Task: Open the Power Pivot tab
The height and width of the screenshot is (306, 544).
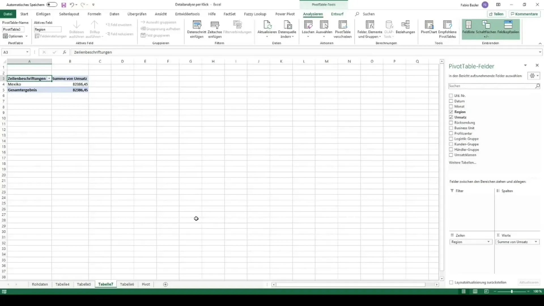Action: (285, 14)
